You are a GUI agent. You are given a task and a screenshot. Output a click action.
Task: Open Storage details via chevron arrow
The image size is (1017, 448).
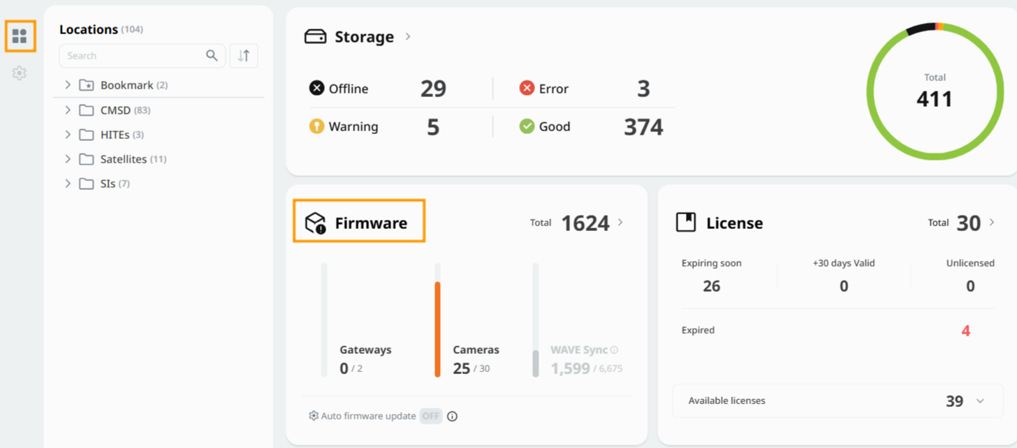(408, 36)
